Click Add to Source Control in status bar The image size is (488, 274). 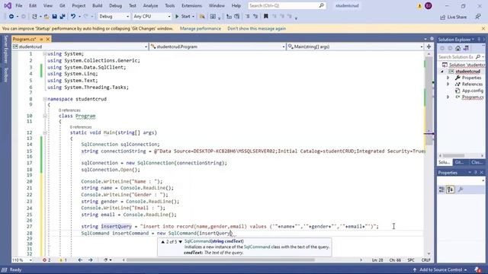440,270
